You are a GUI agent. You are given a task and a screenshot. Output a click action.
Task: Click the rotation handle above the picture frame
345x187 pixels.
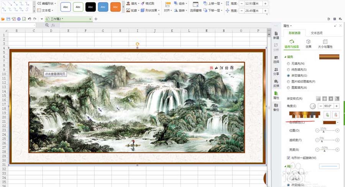coord(137,44)
